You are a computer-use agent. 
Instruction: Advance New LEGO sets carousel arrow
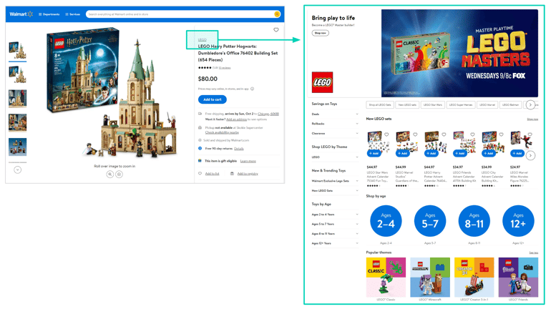tap(531, 155)
